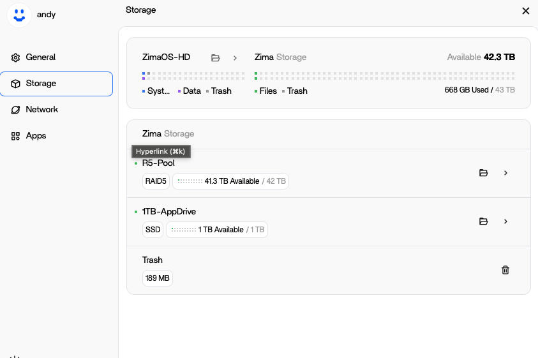The height and width of the screenshot is (358, 538).
Task: Click the folder icon beside ZimaOS-HD
Action: click(216, 57)
